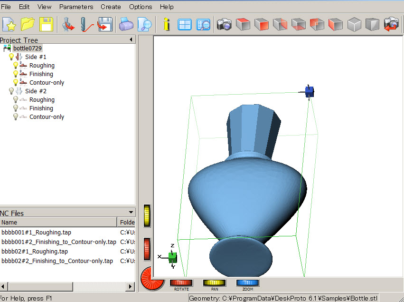
Task: Click the Load Geometry vase icon
Action: 68,24
